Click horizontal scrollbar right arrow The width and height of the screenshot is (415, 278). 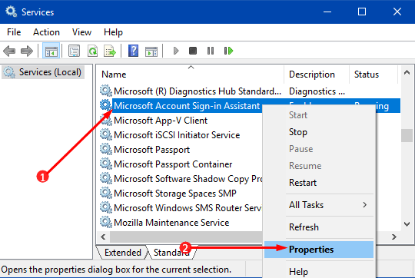(394, 237)
